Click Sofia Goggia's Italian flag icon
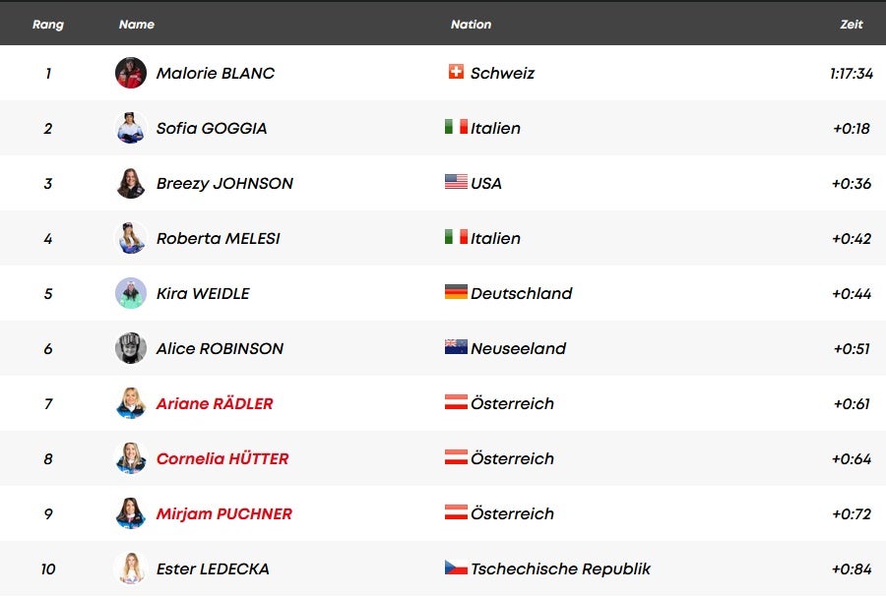Image resolution: width=886 pixels, height=597 pixels. pos(456,127)
